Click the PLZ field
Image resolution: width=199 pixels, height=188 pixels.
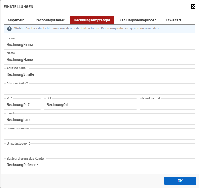click(x=22, y=104)
